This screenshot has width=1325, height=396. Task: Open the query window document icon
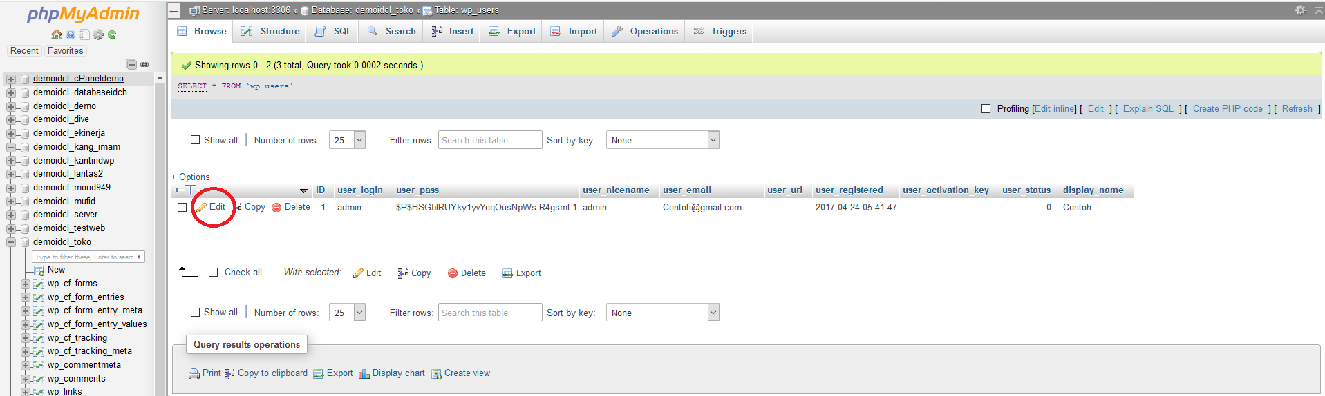coord(84,34)
